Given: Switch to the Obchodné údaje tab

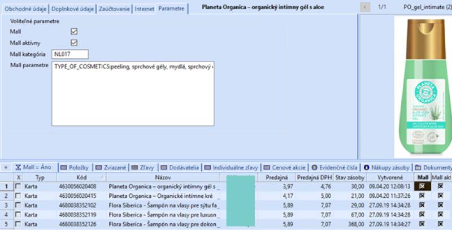Looking at the screenshot, I should tap(25, 9).
